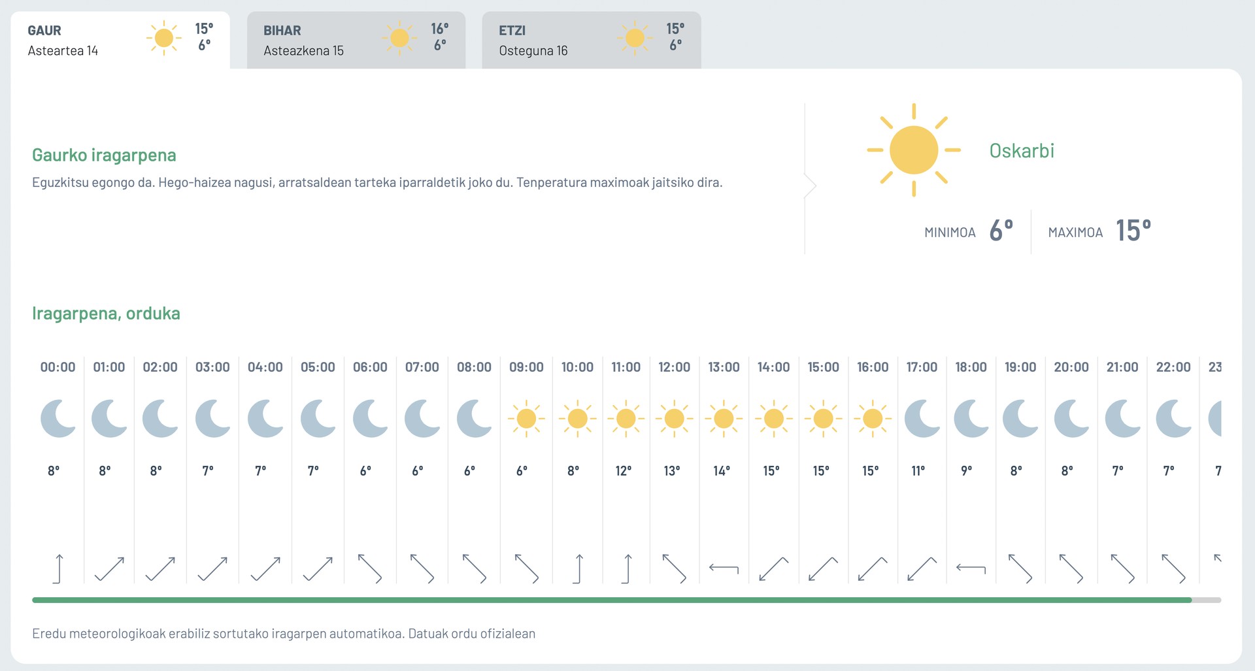This screenshot has height=671, width=1255.
Task: Click the 12:00 hour column header
Action: [675, 367]
